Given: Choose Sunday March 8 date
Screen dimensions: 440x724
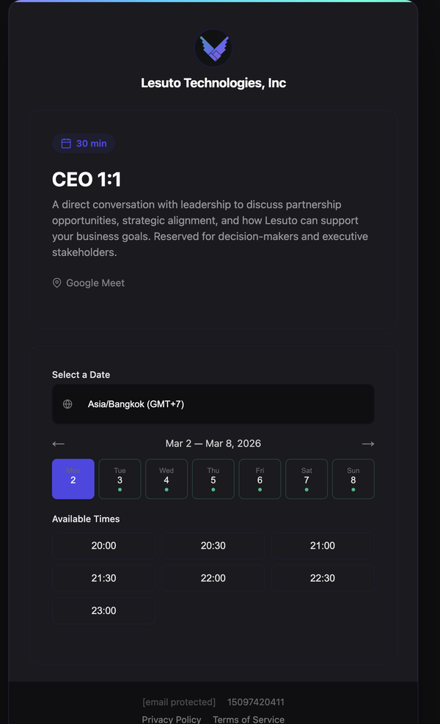Looking at the screenshot, I should pos(353,479).
